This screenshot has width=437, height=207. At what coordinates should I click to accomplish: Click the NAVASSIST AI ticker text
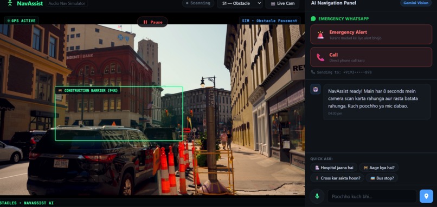(38, 203)
